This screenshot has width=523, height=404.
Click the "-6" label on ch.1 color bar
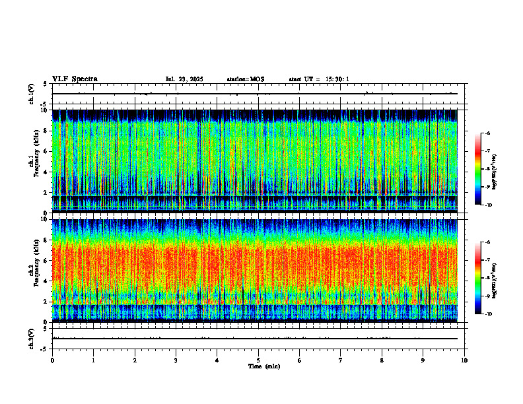pyautogui.click(x=488, y=133)
